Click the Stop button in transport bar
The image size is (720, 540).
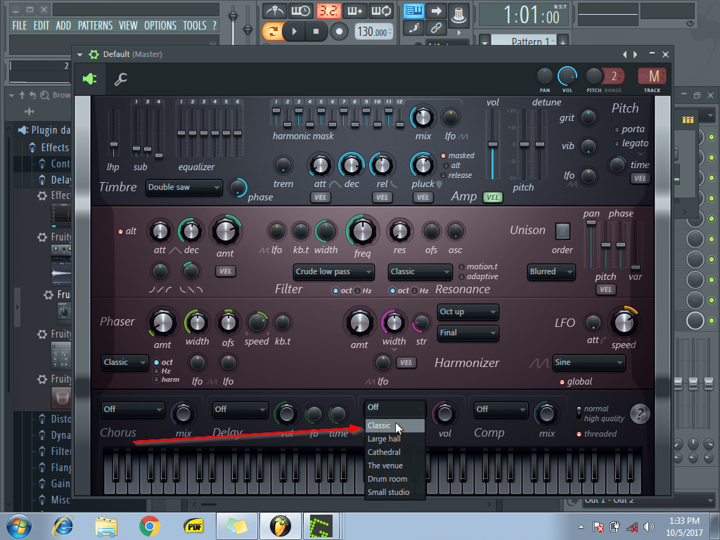tap(316, 31)
